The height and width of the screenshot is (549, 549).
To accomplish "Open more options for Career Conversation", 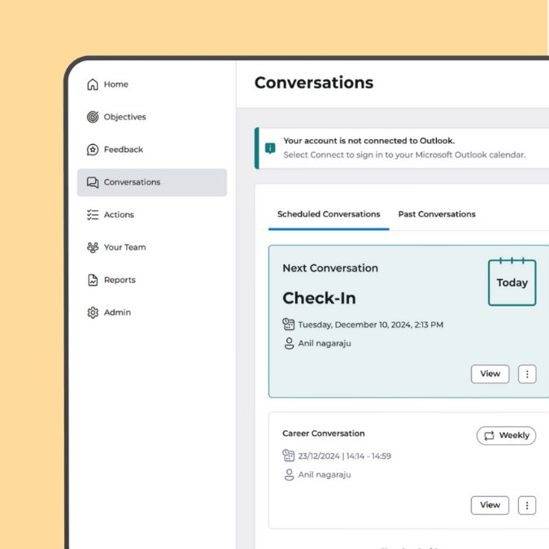I will (x=527, y=505).
